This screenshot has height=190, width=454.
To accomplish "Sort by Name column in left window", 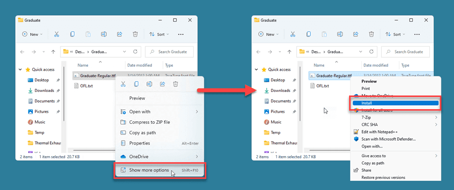I will click(83, 65).
